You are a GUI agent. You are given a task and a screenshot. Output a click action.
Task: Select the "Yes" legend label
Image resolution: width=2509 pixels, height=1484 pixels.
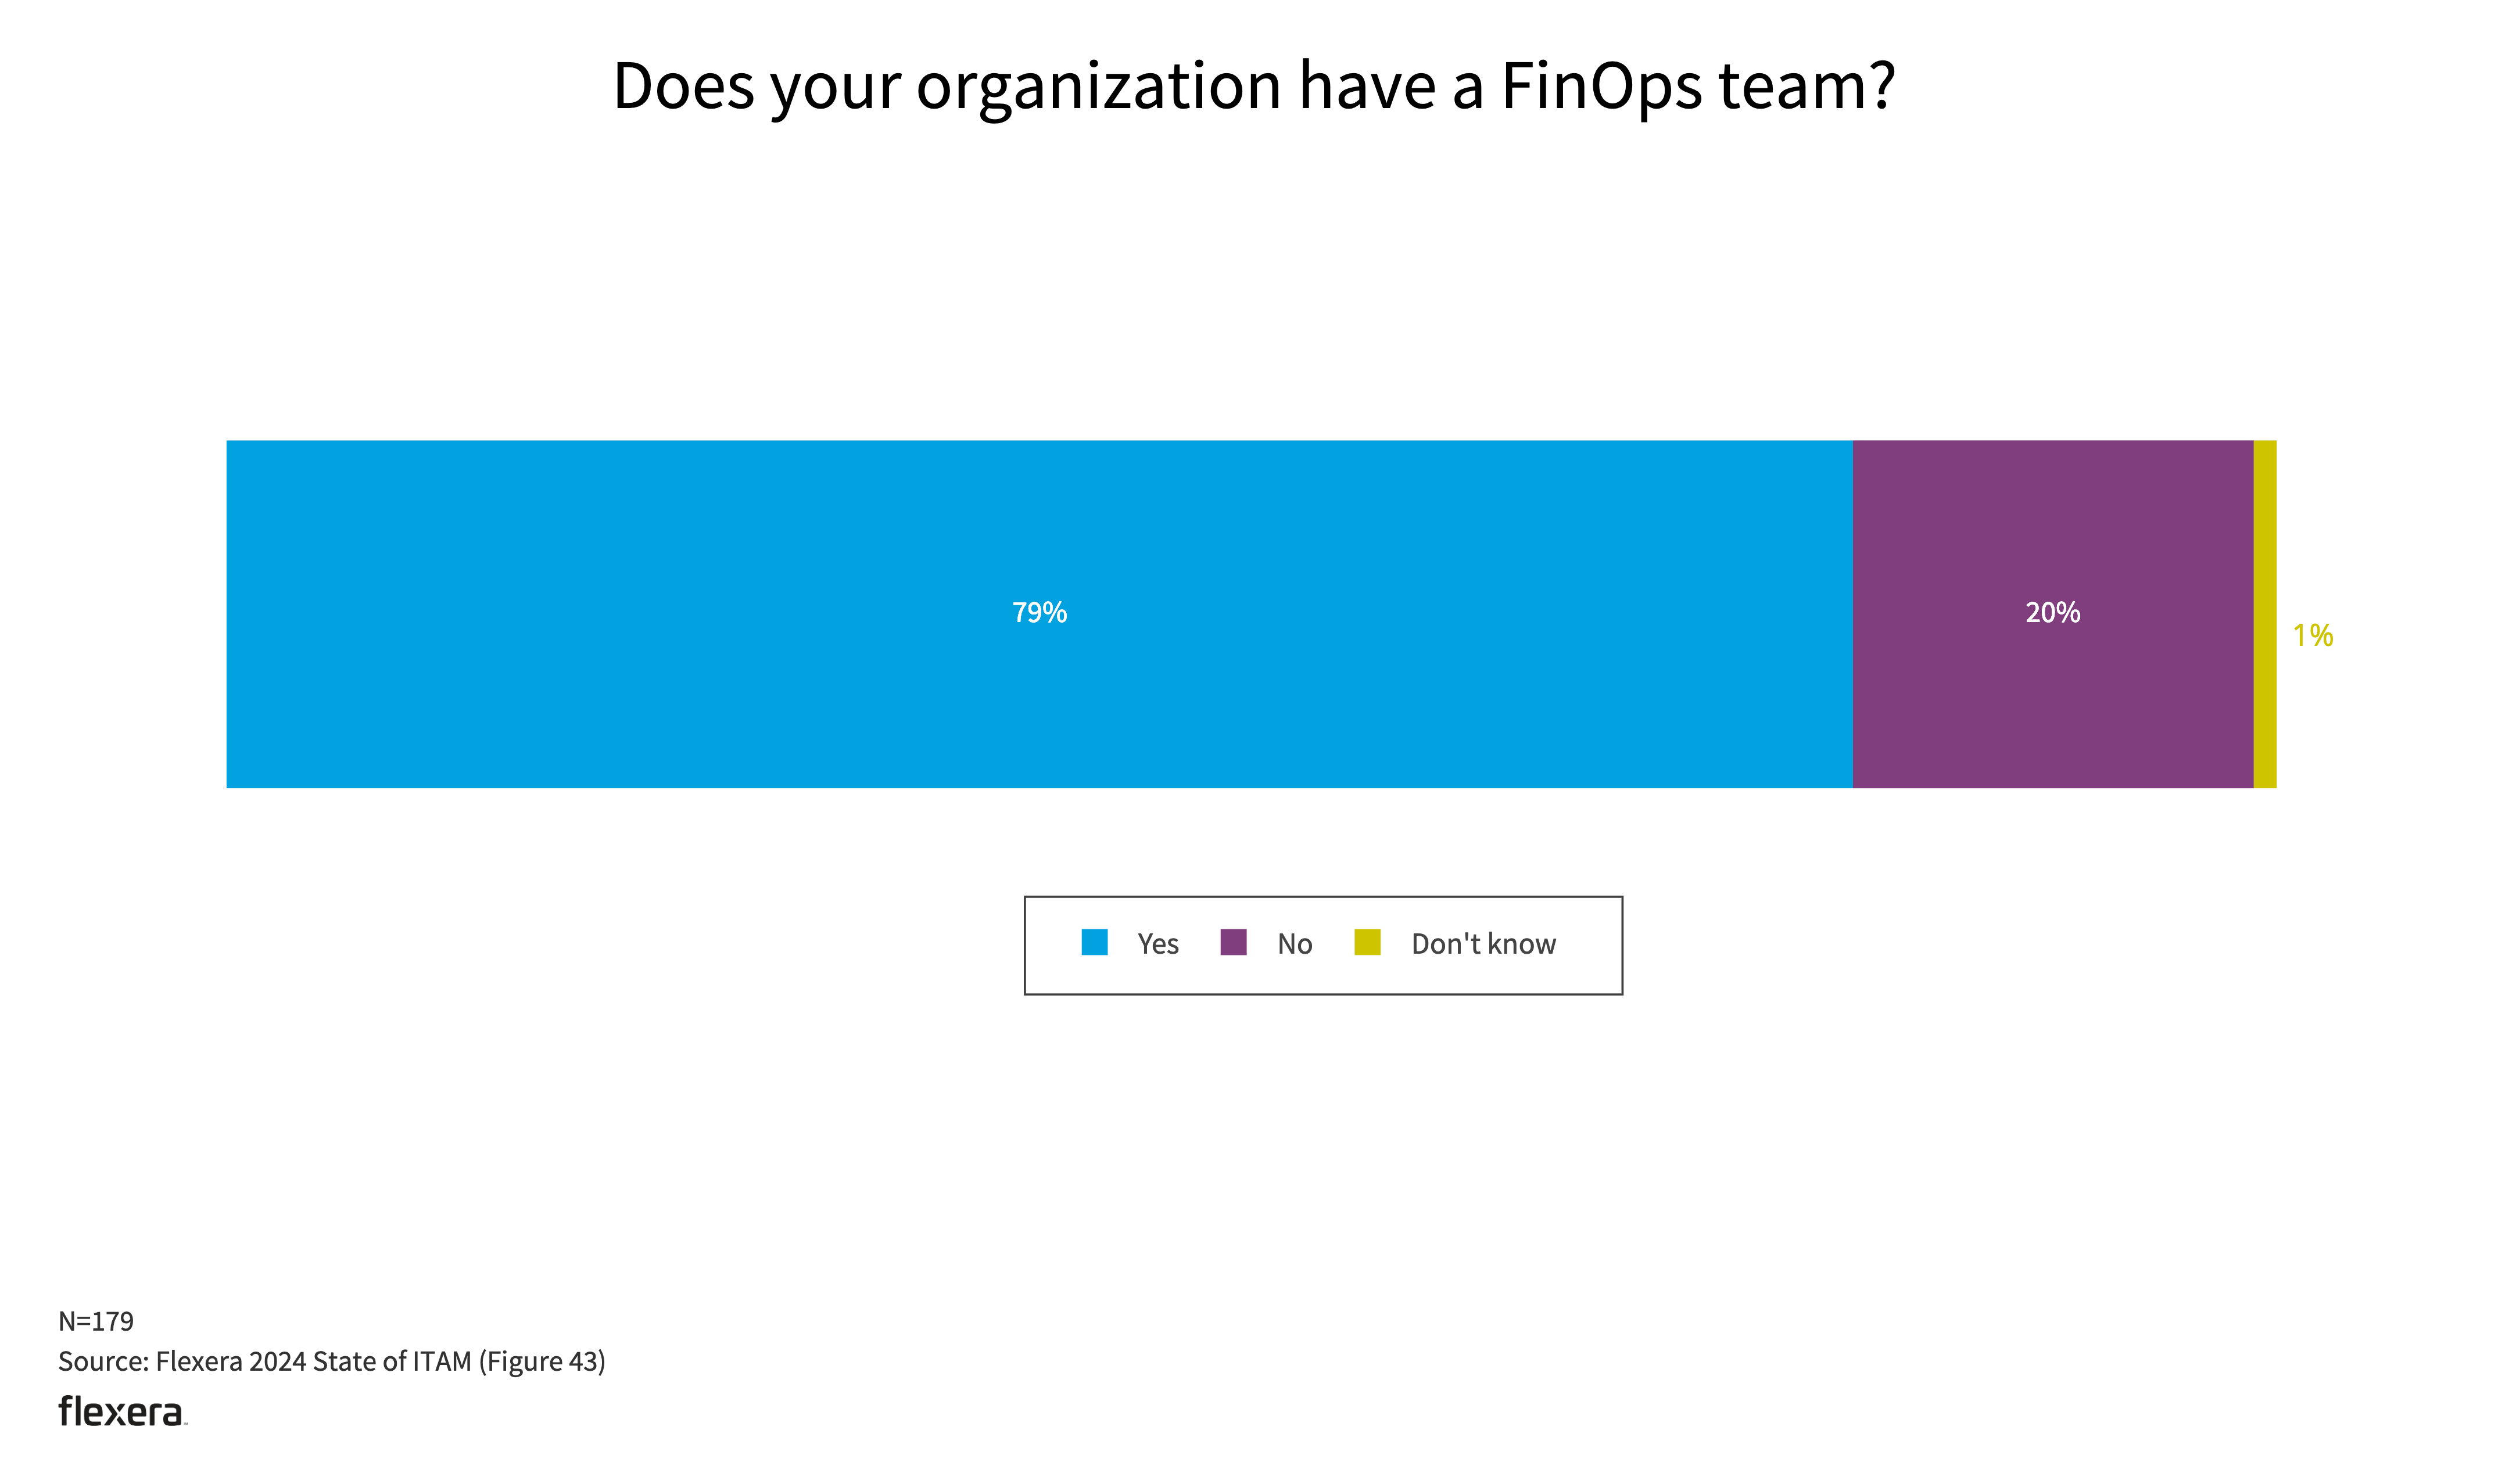(1157, 944)
